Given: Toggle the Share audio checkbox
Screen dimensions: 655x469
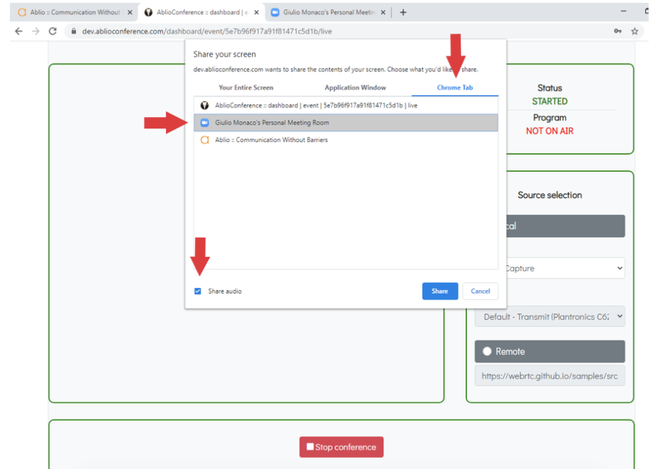Looking at the screenshot, I should (x=198, y=292).
